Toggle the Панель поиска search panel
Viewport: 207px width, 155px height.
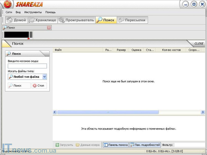pos(115,145)
